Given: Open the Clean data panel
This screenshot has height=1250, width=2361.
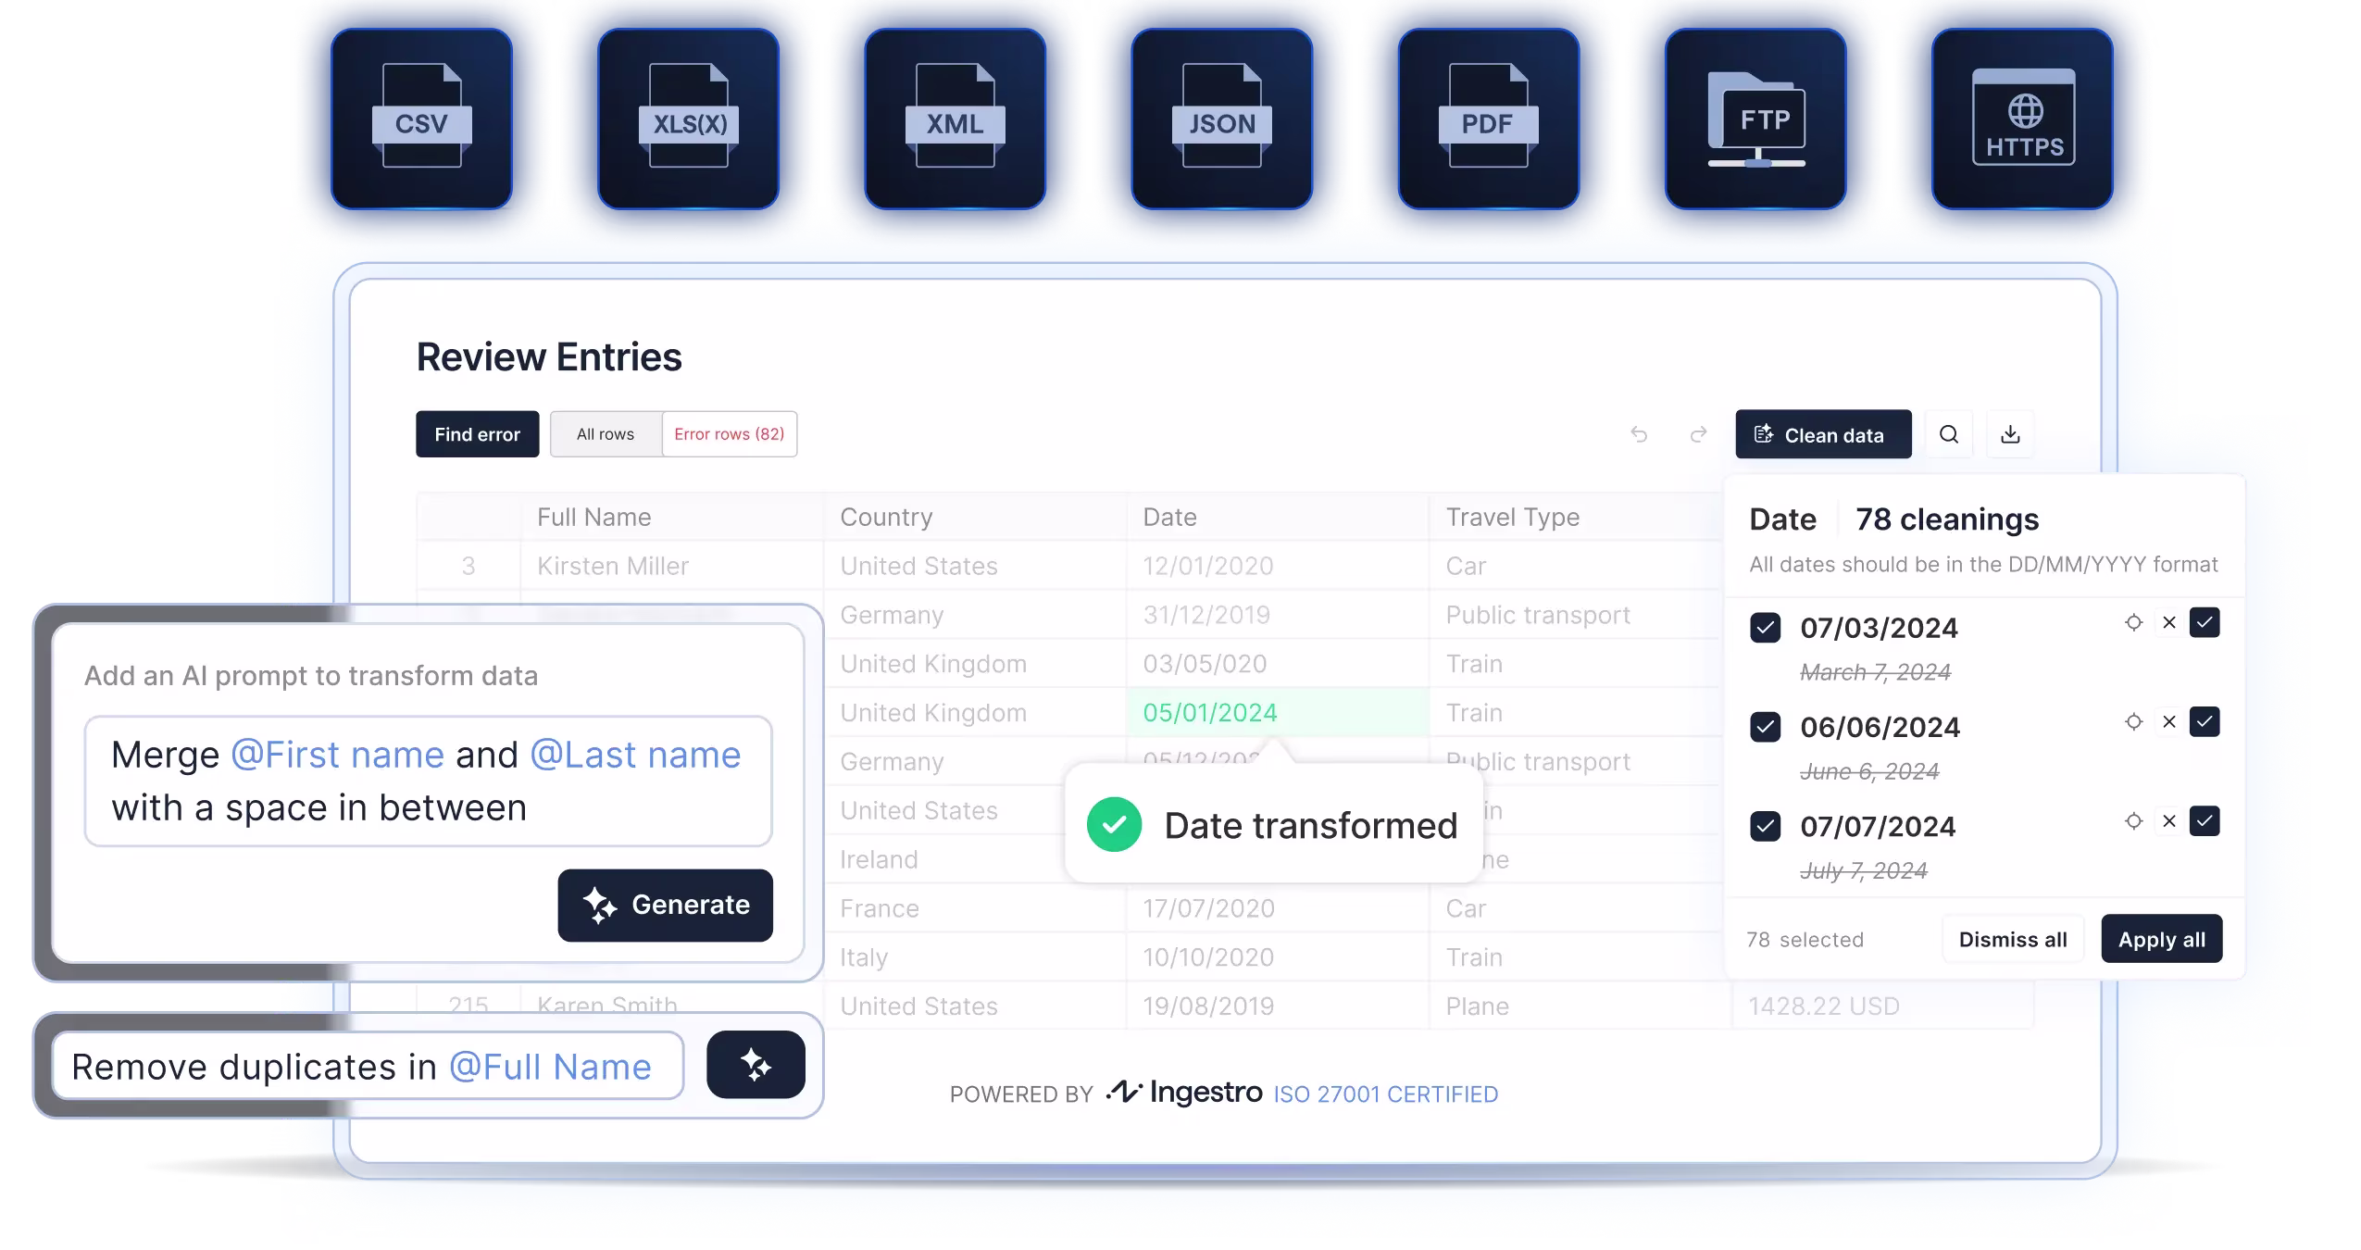Looking at the screenshot, I should (x=1822, y=434).
